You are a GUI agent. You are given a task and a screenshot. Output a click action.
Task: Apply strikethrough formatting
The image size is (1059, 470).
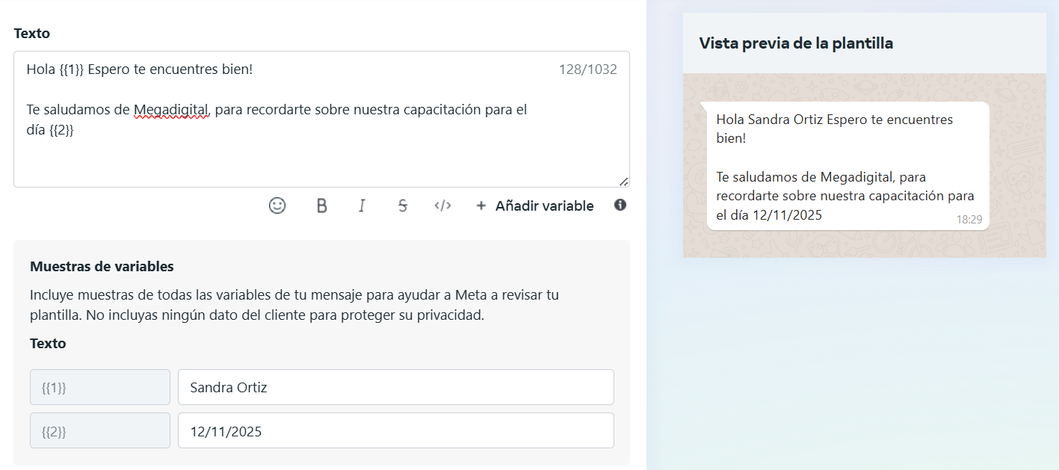[x=403, y=205]
